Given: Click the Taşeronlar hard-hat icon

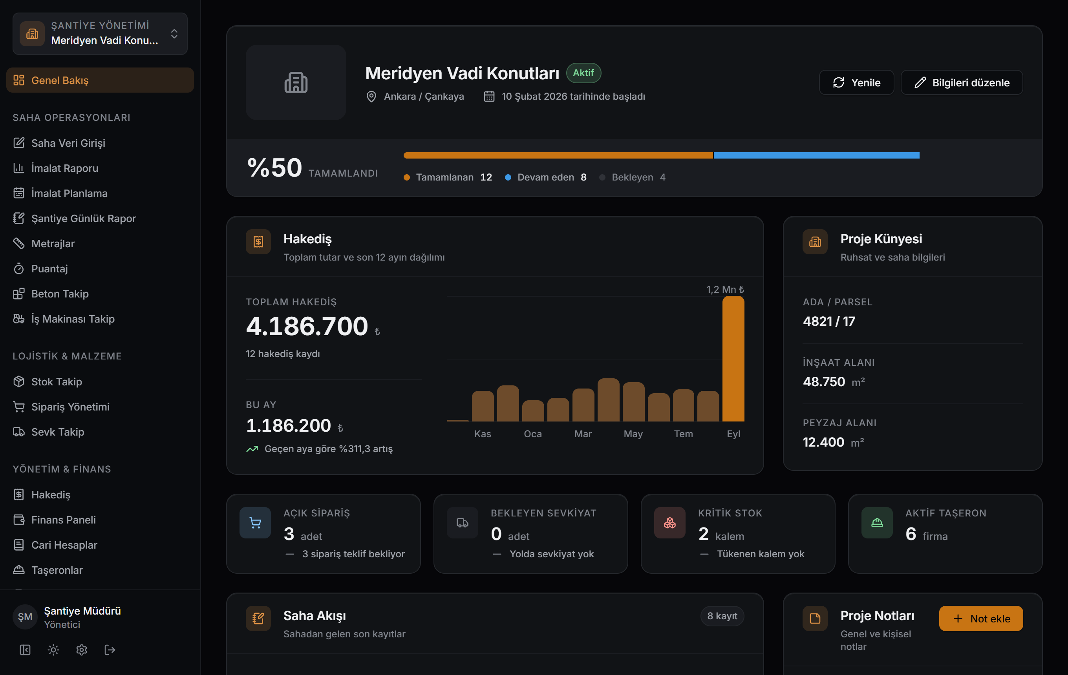Looking at the screenshot, I should [x=18, y=570].
